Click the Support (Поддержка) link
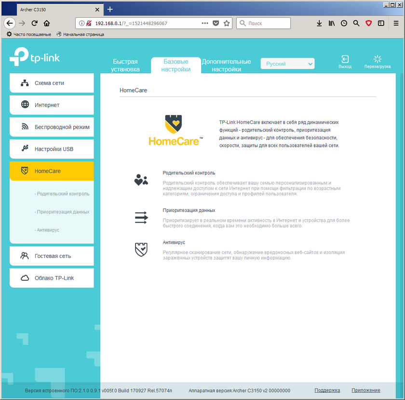 pyautogui.click(x=327, y=390)
